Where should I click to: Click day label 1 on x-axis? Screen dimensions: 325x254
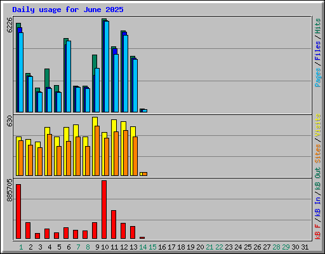21,247
